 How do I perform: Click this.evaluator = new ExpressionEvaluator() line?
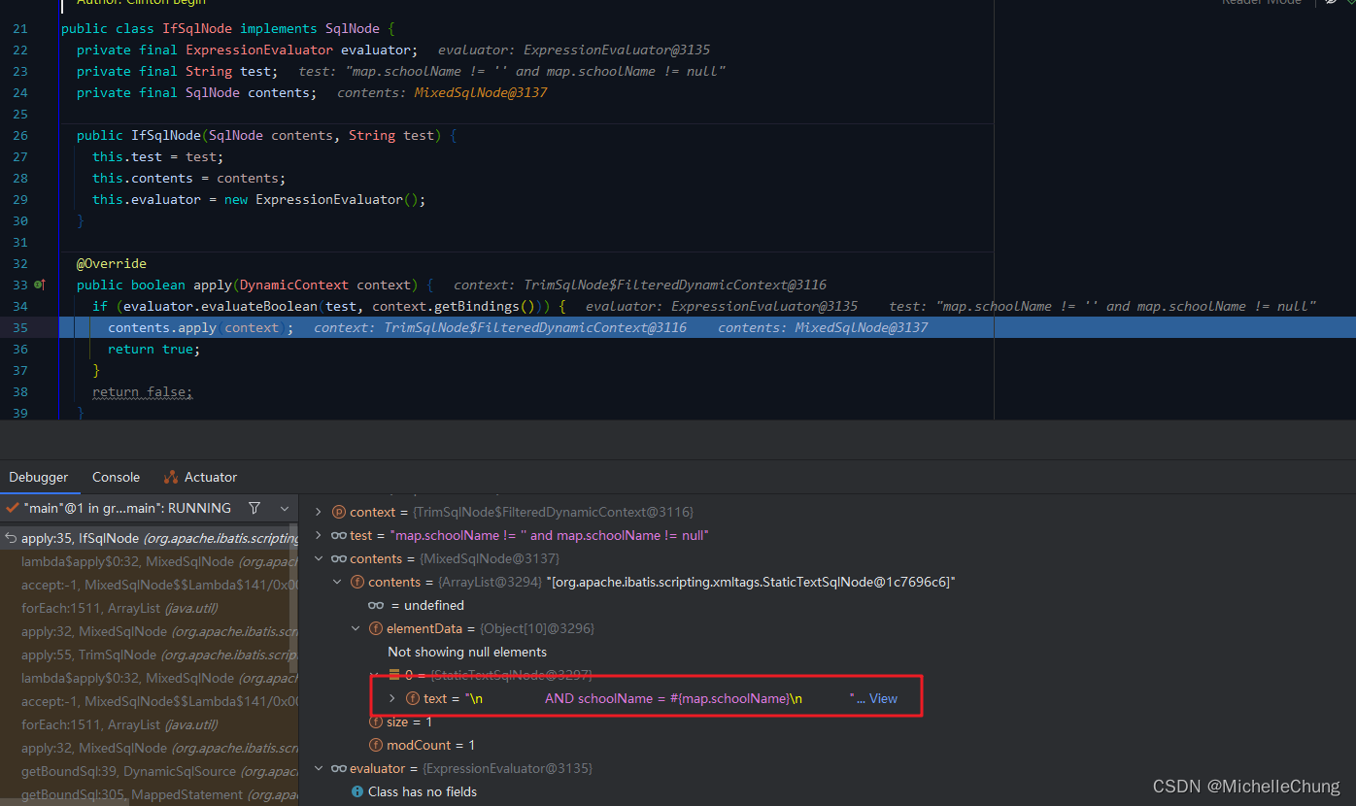click(259, 199)
